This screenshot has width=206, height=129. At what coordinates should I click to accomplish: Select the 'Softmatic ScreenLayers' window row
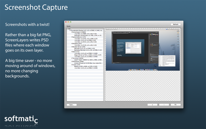85,35
